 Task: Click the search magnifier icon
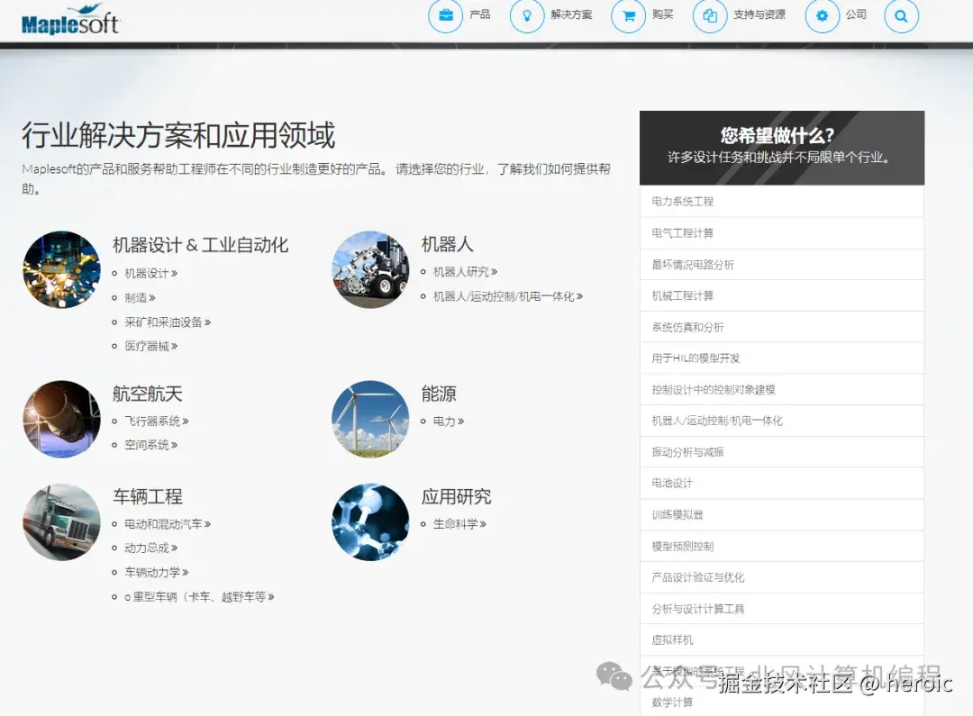coord(901,16)
